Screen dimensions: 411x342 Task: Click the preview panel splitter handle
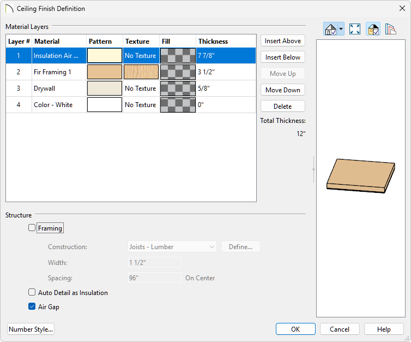coord(313,169)
